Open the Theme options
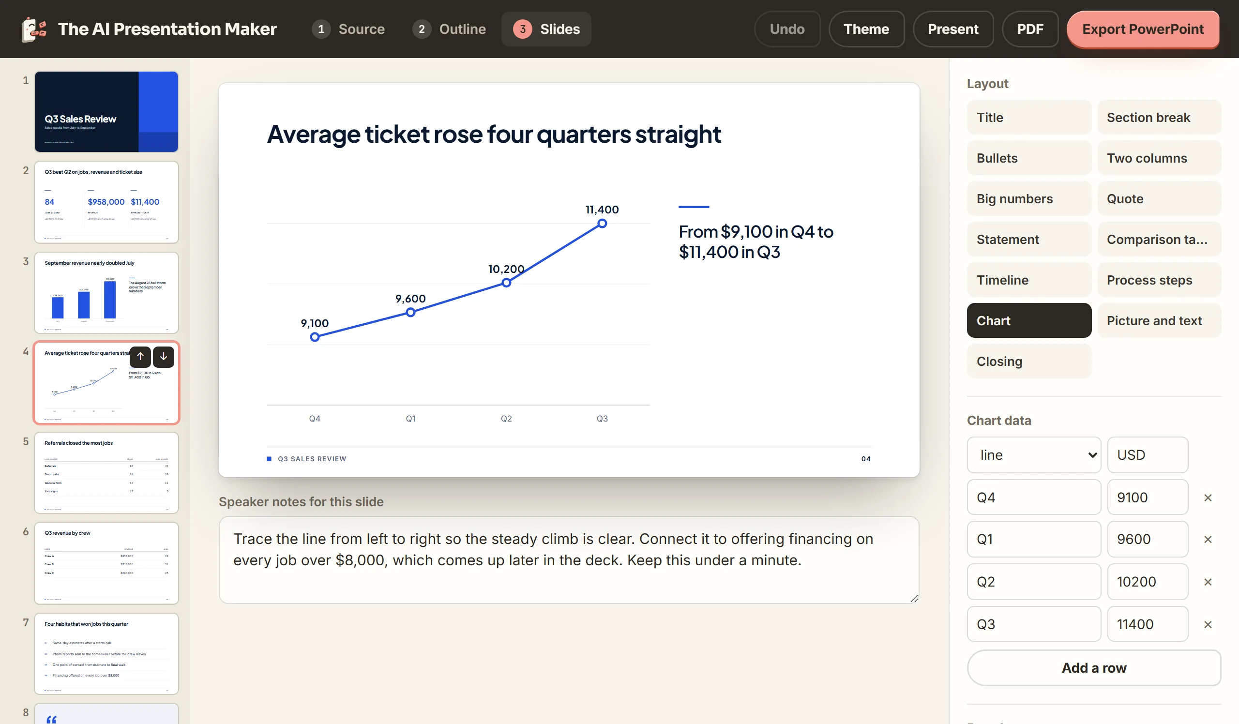The width and height of the screenshot is (1239, 724). point(866,29)
